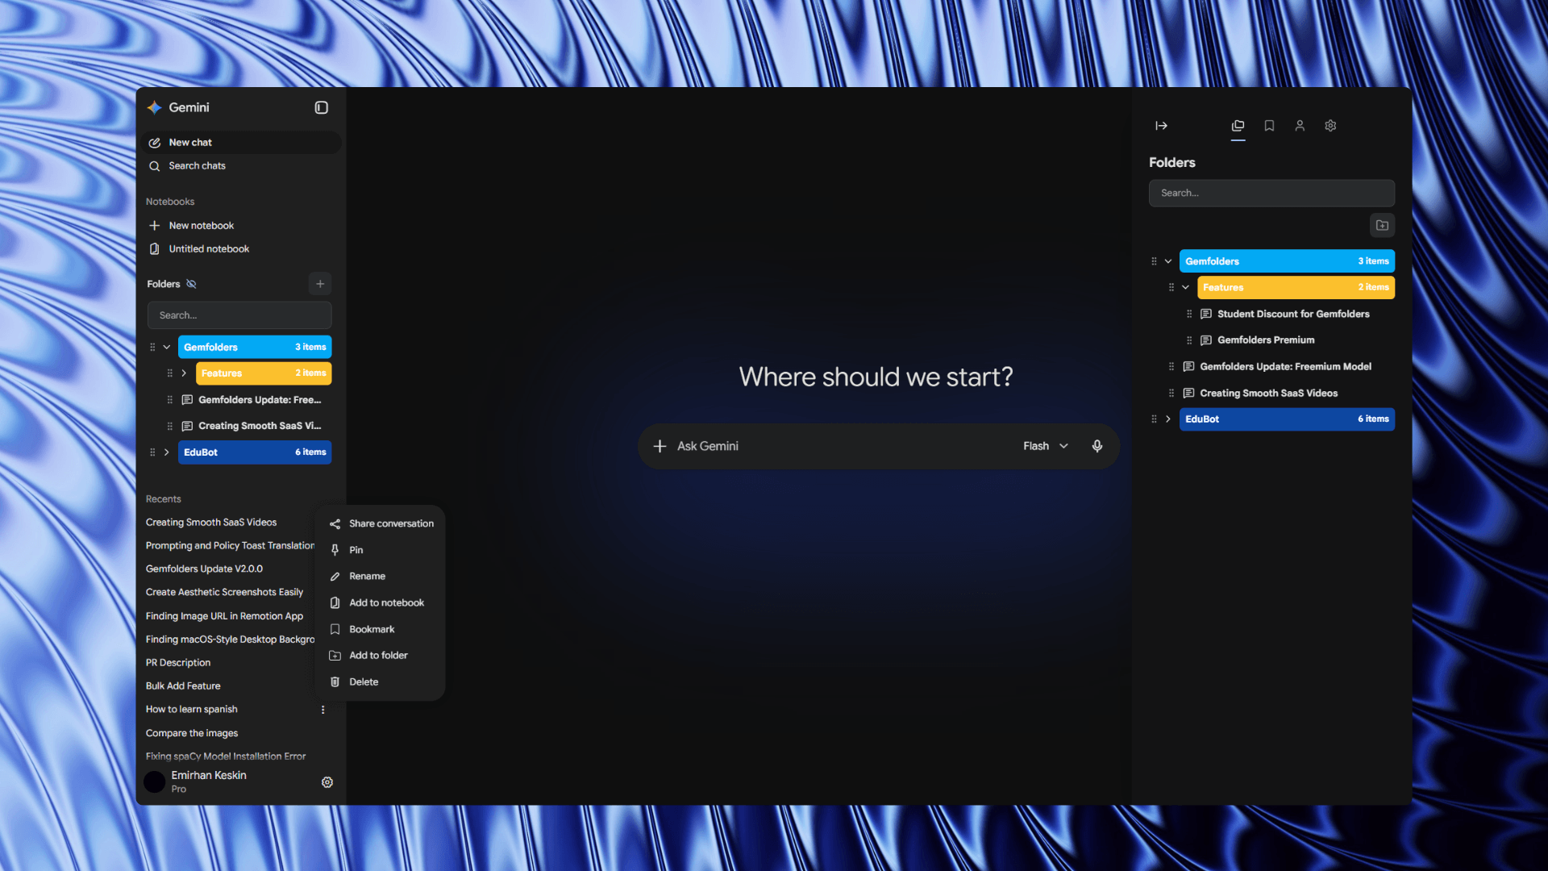Open Creating Smooth SaaS Videos in right panel

pyautogui.click(x=1268, y=393)
